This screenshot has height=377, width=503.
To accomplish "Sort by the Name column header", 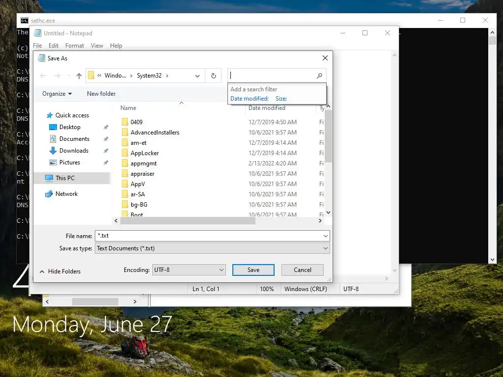I will (x=128, y=108).
